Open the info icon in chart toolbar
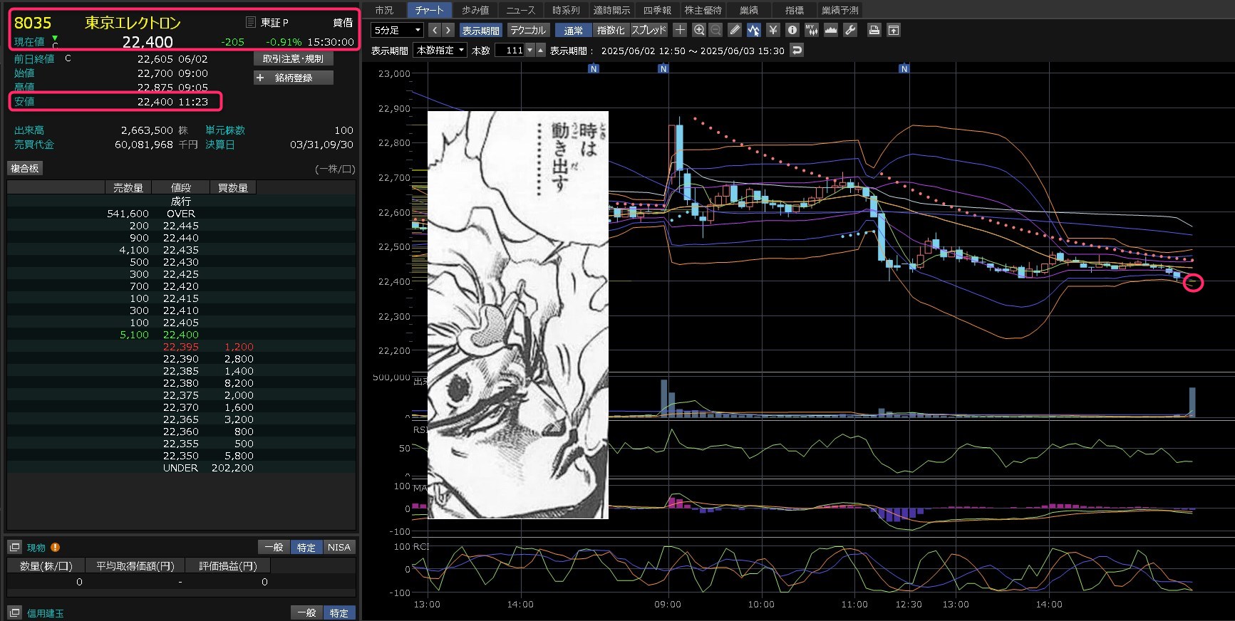 792,30
